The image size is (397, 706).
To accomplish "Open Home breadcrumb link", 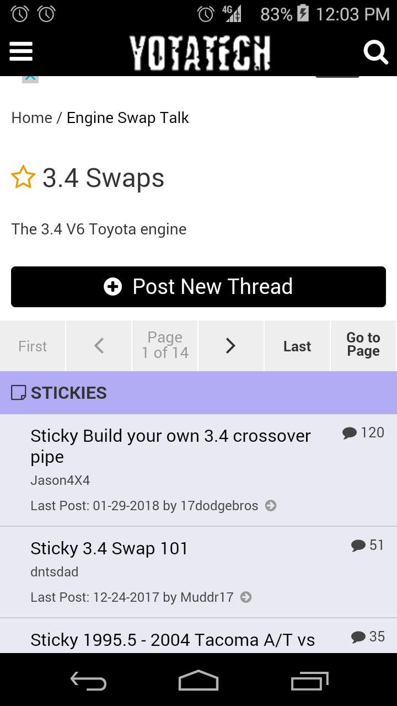I will click(32, 118).
